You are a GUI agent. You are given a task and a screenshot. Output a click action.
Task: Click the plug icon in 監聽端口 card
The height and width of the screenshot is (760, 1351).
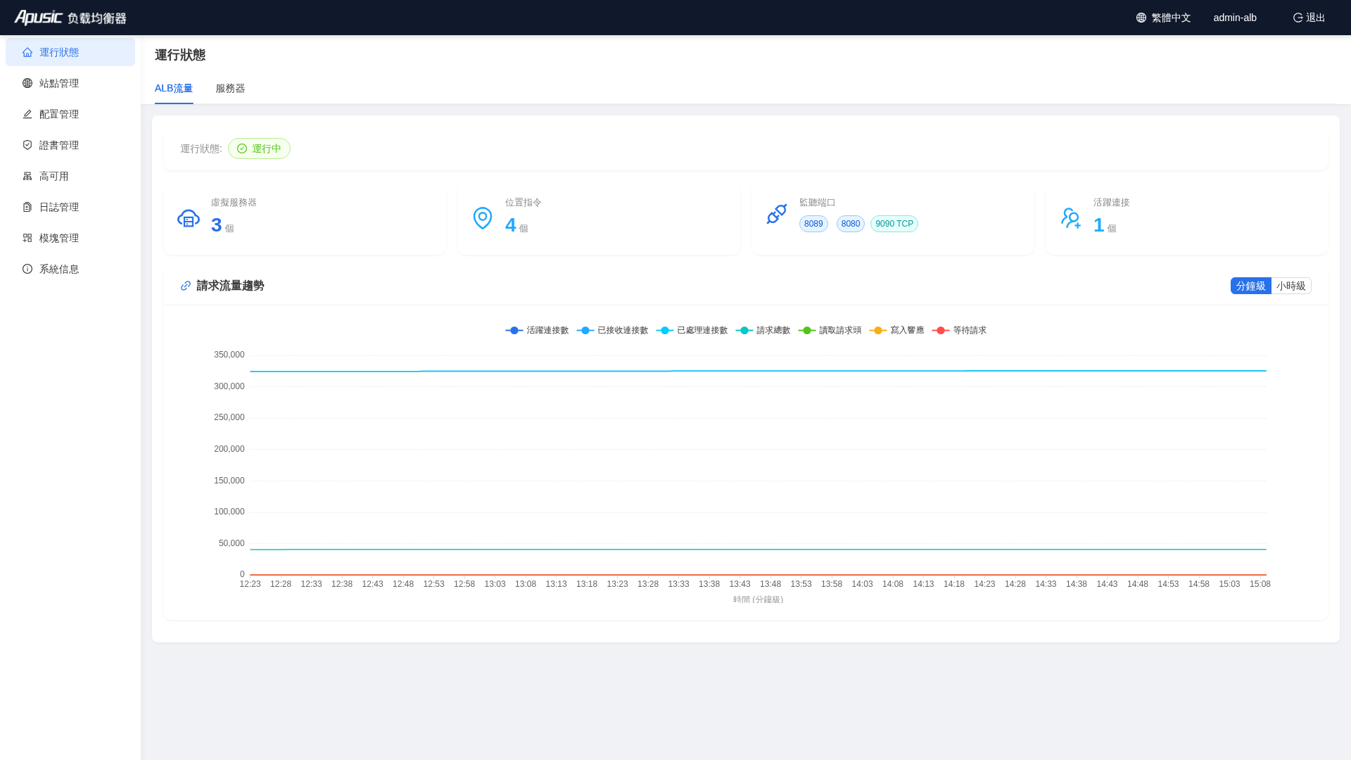point(777,214)
